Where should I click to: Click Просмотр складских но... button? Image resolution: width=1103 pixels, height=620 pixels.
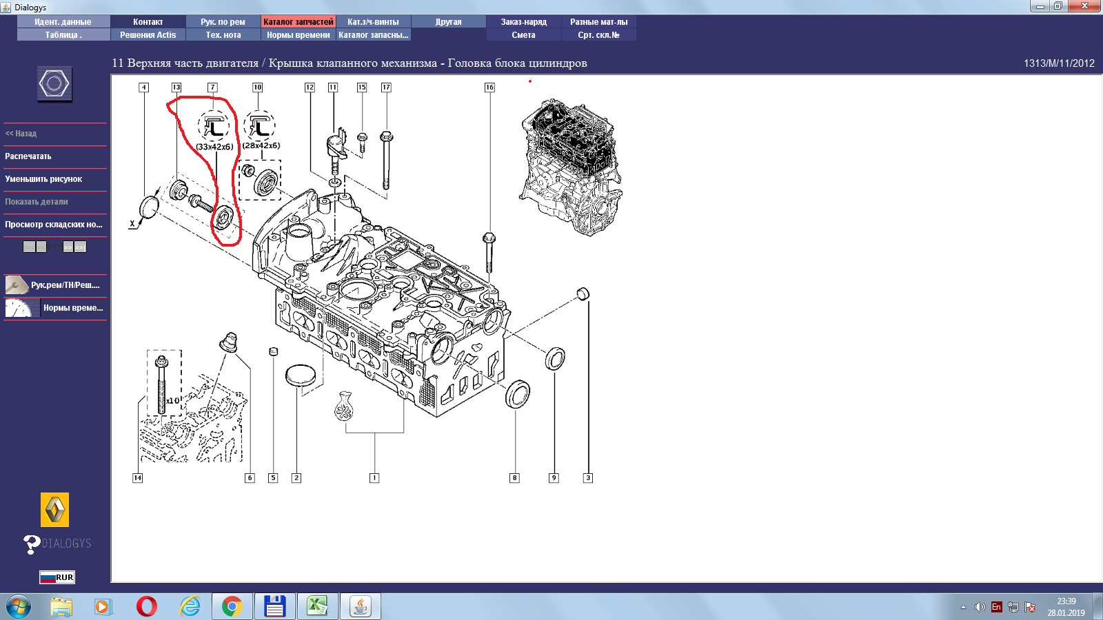coord(55,225)
